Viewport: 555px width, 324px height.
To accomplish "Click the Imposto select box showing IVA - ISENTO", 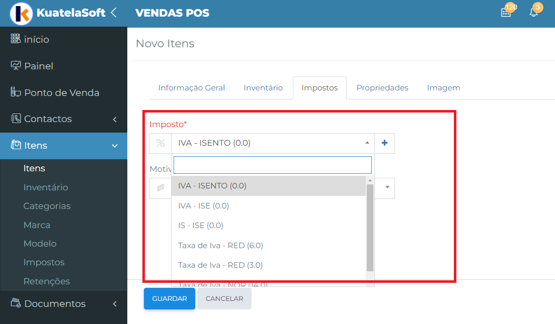I will click(273, 143).
